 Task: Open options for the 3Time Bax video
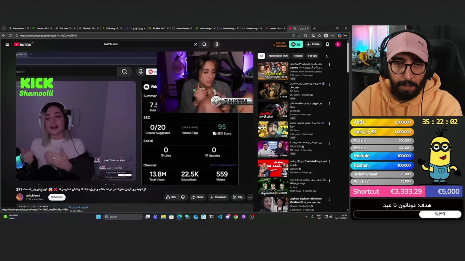329,104
